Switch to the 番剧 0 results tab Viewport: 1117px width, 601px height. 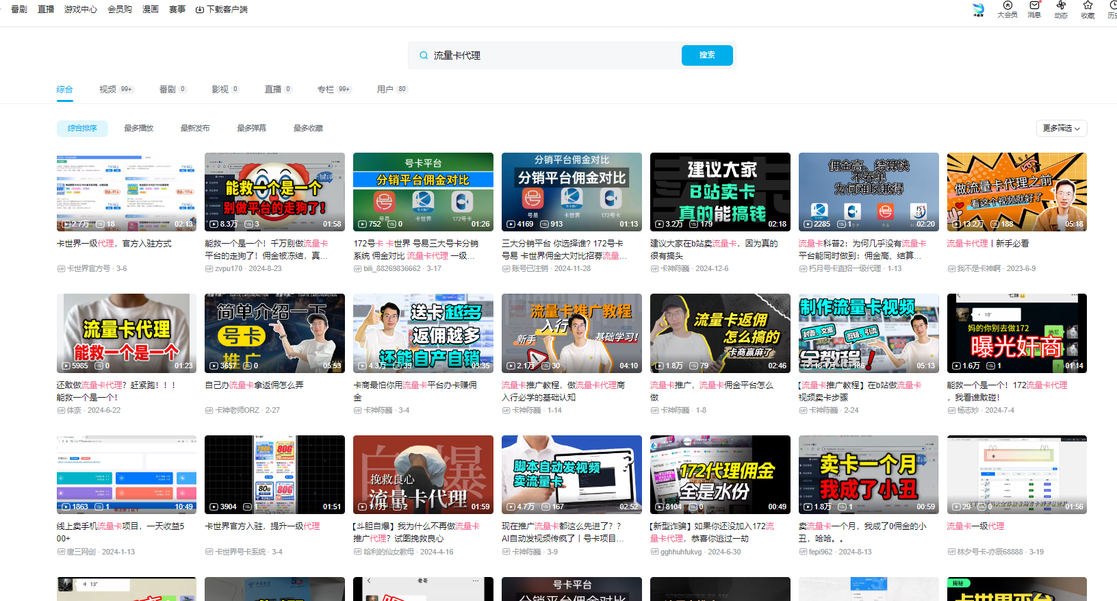pyautogui.click(x=173, y=90)
